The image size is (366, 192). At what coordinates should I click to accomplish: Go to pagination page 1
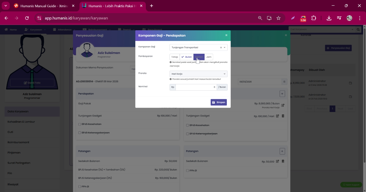click(332, 109)
